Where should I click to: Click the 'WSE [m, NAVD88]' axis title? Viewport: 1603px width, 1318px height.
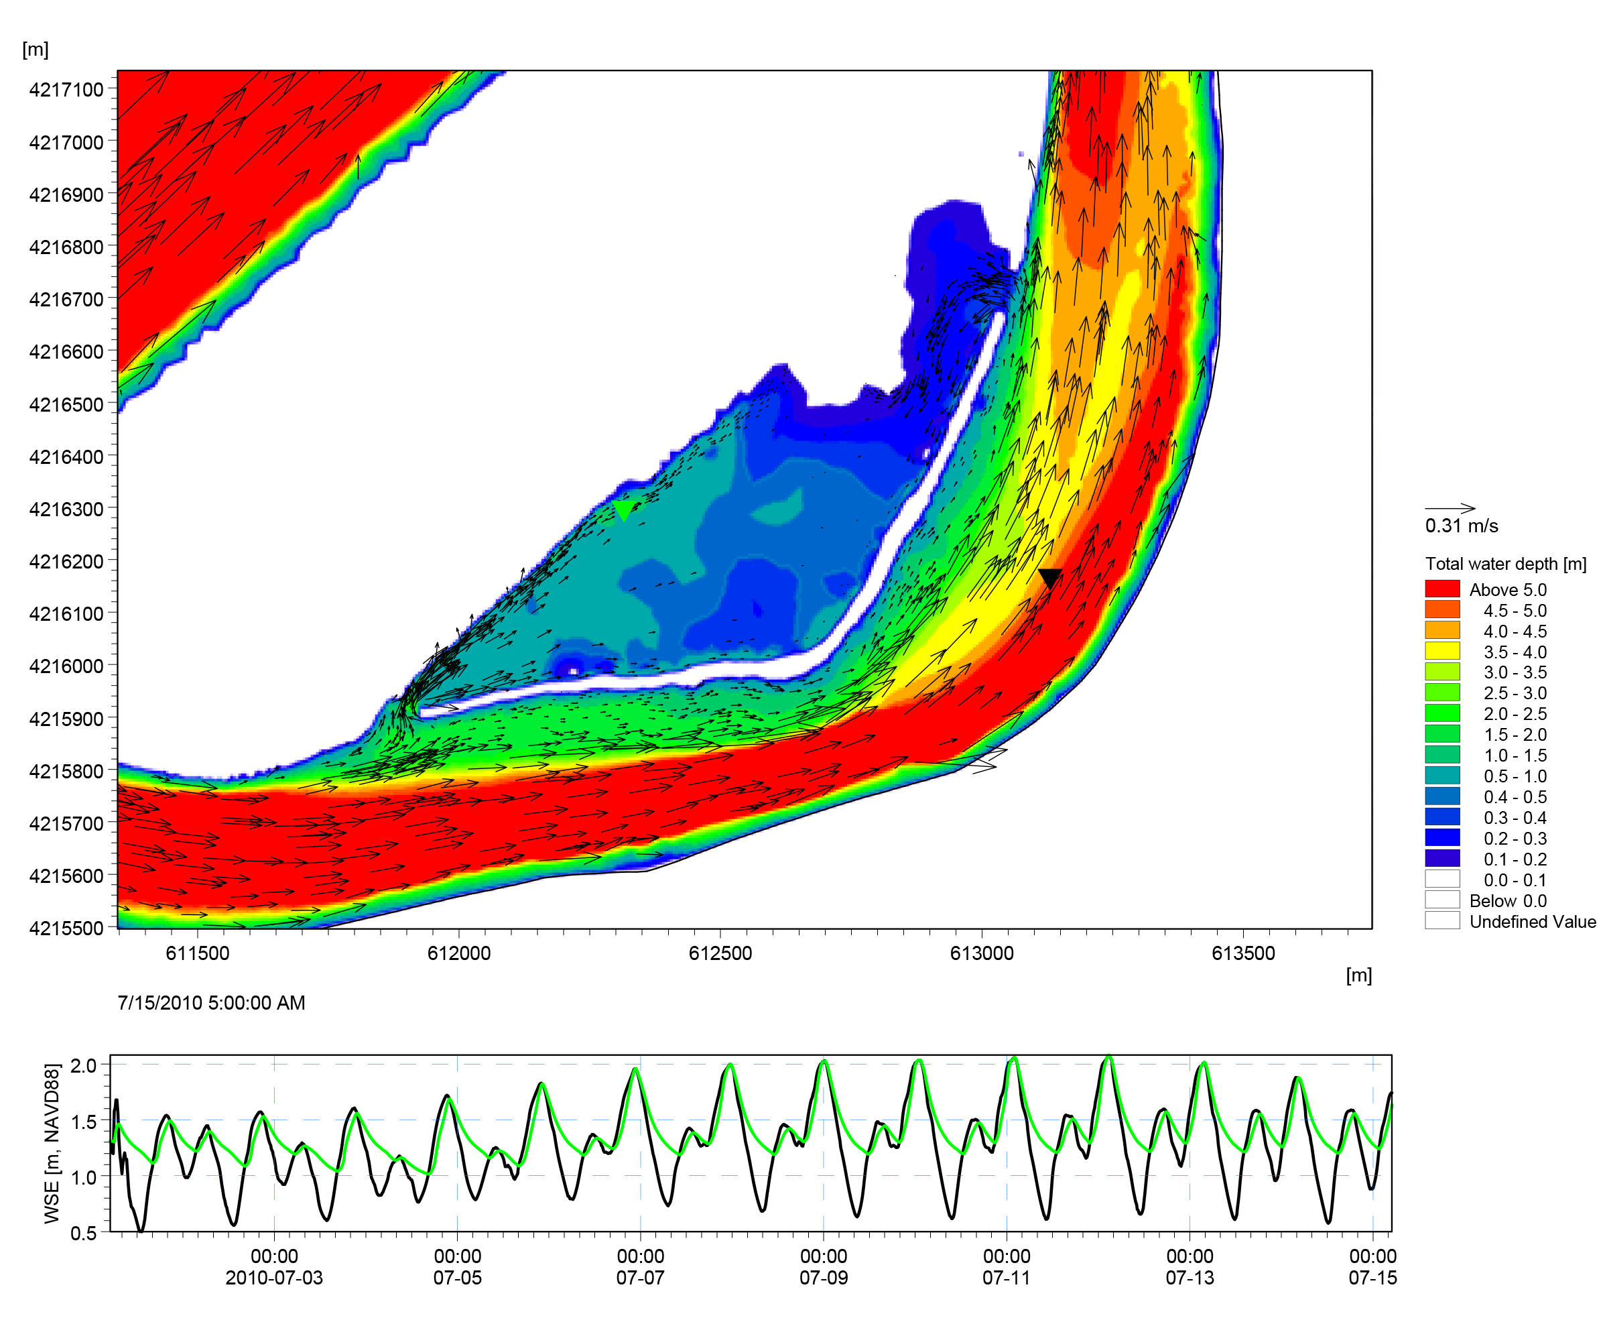coord(52,1144)
